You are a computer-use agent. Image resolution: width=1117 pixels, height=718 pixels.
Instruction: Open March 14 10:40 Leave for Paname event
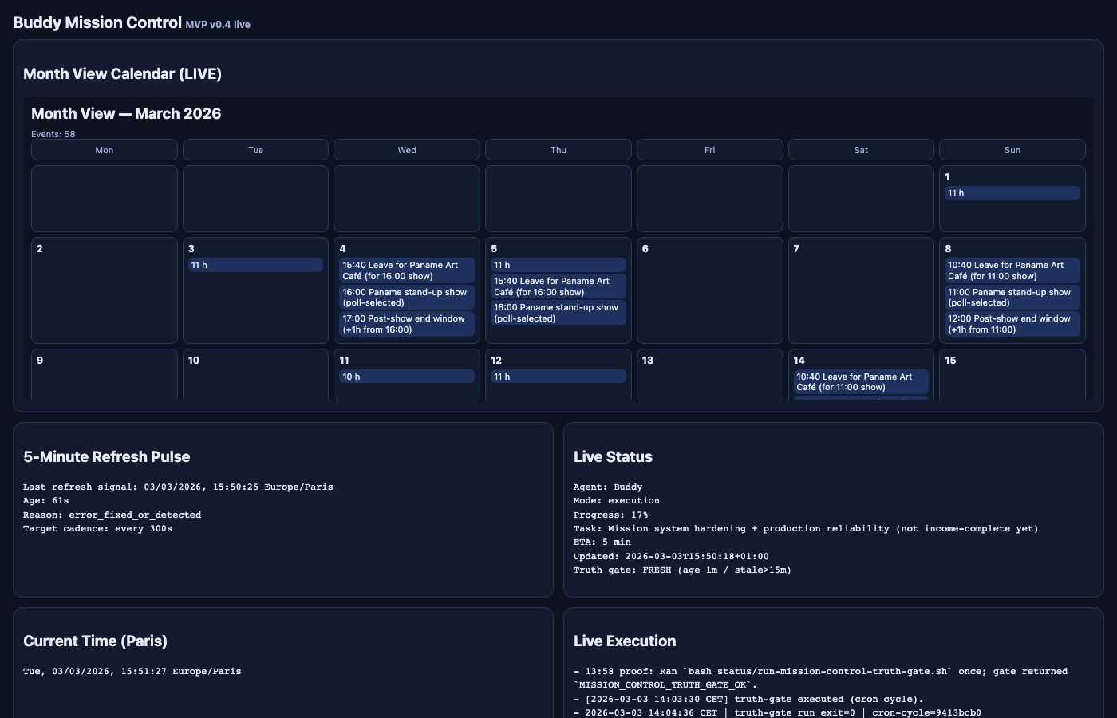860,382
